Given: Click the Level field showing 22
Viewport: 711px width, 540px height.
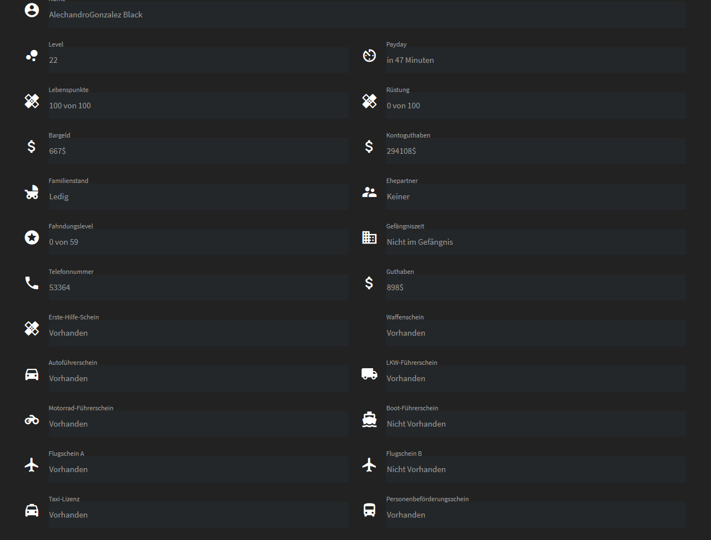Looking at the screenshot, I should click(x=198, y=60).
